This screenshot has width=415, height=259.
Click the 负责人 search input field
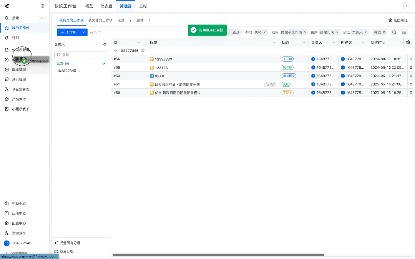click(81, 55)
